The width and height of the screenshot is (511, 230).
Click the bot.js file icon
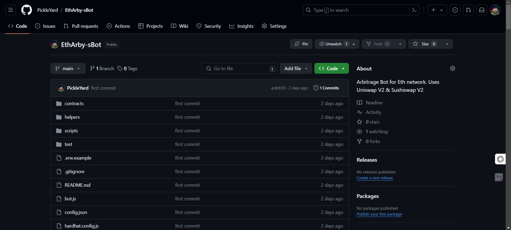tap(59, 199)
